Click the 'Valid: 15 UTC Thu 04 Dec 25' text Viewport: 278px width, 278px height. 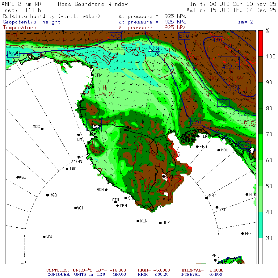point(231,10)
